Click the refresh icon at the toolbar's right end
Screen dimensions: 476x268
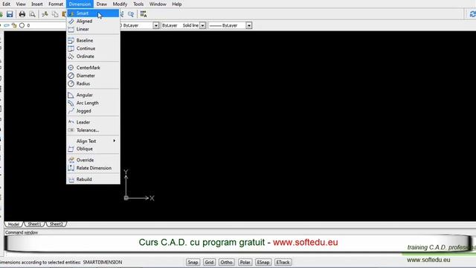point(473,14)
